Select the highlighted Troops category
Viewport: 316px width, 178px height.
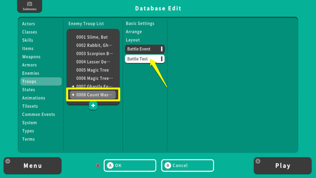[41, 82]
